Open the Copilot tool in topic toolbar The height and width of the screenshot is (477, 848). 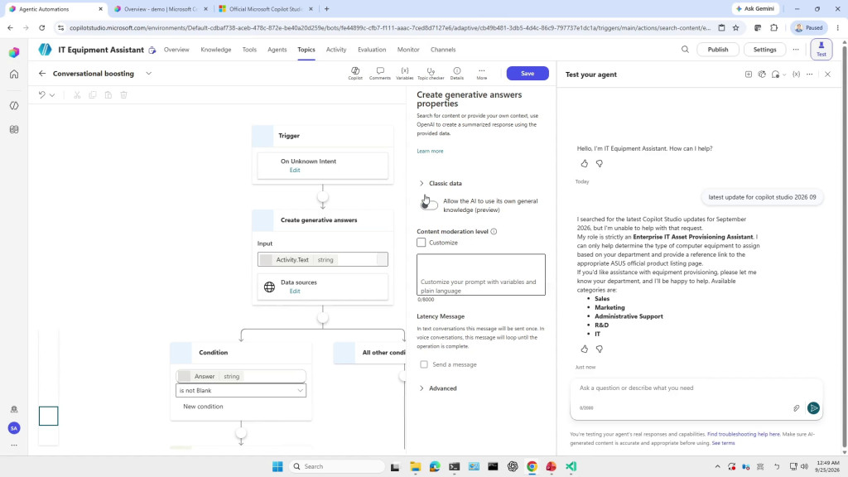pos(355,74)
